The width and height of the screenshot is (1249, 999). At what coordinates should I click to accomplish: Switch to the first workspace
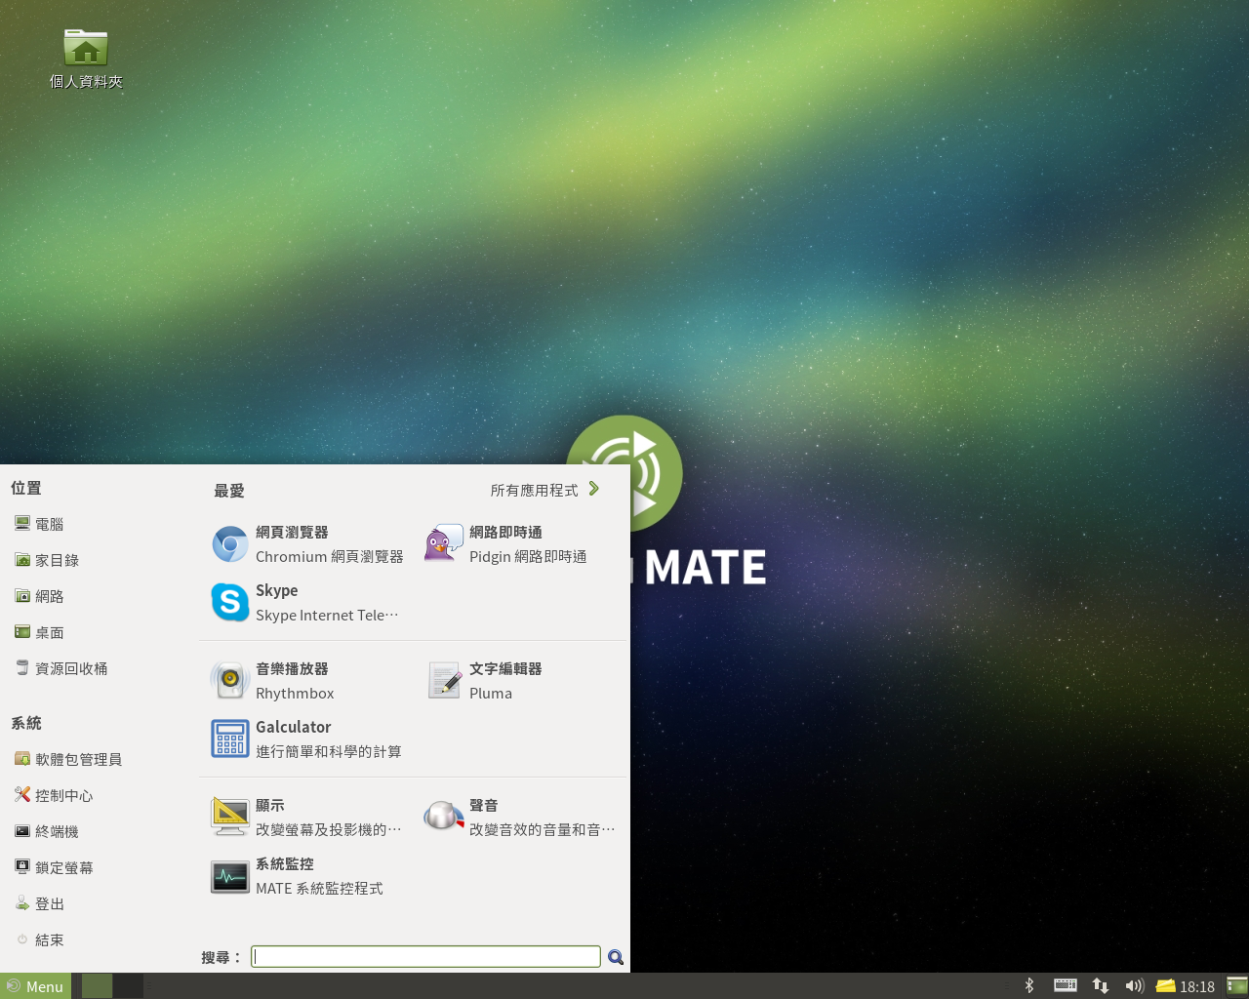pyautogui.click(x=97, y=986)
